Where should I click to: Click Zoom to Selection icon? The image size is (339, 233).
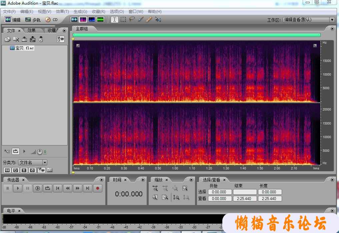click(185, 188)
